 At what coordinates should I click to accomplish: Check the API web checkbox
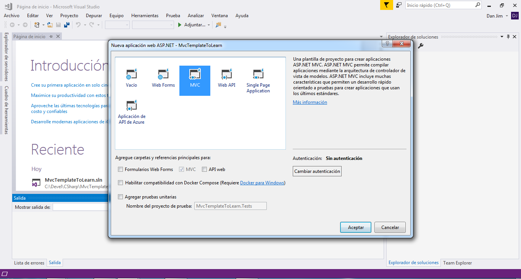coord(205,169)
